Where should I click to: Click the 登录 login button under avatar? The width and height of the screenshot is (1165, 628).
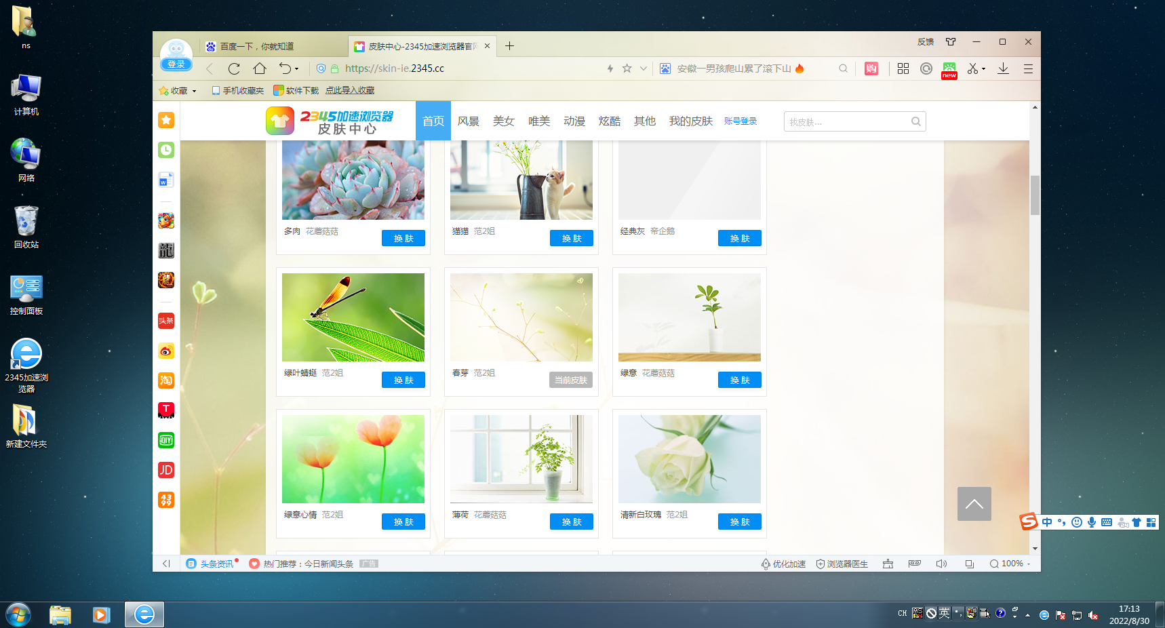point(176,64)
